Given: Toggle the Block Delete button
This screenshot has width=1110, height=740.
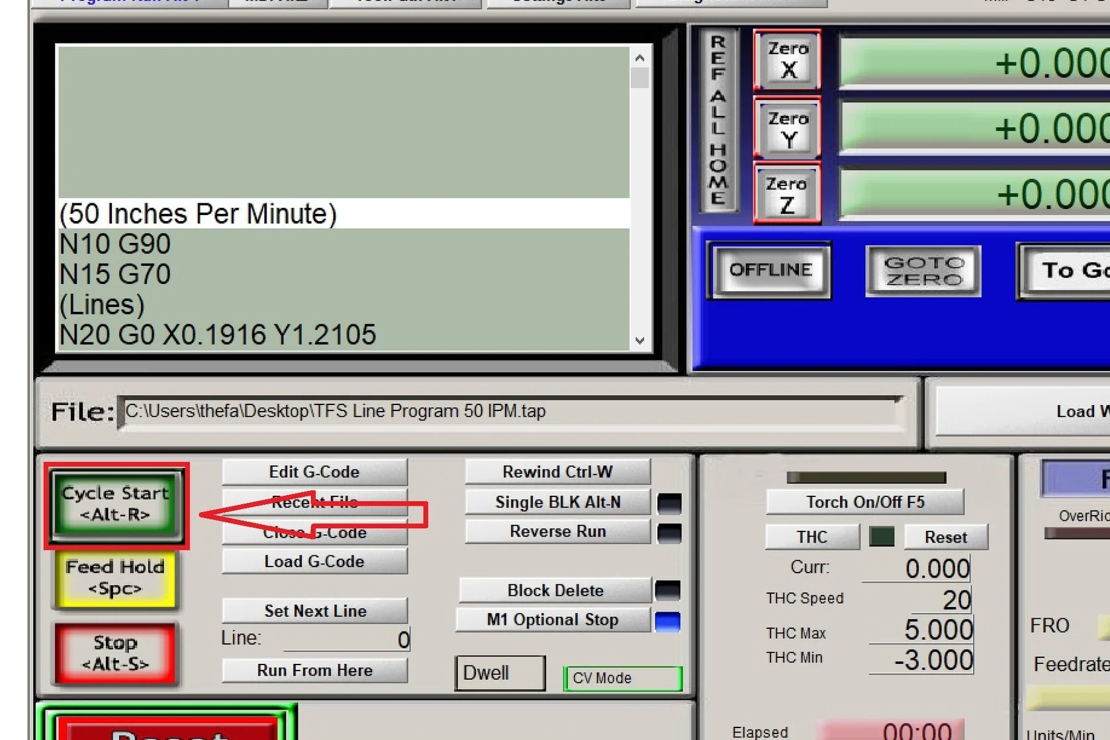Looking at the screenshot, I should point(555,590).
